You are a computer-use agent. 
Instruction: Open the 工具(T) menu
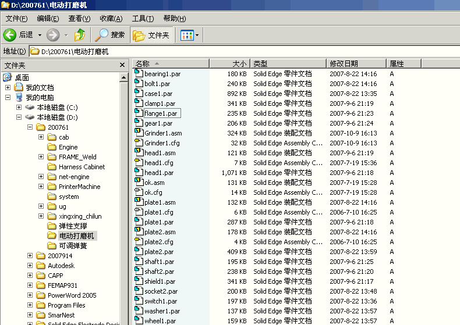[143, 19]
